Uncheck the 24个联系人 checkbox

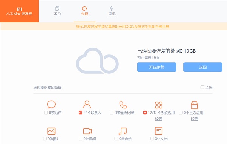pos(80,113)
